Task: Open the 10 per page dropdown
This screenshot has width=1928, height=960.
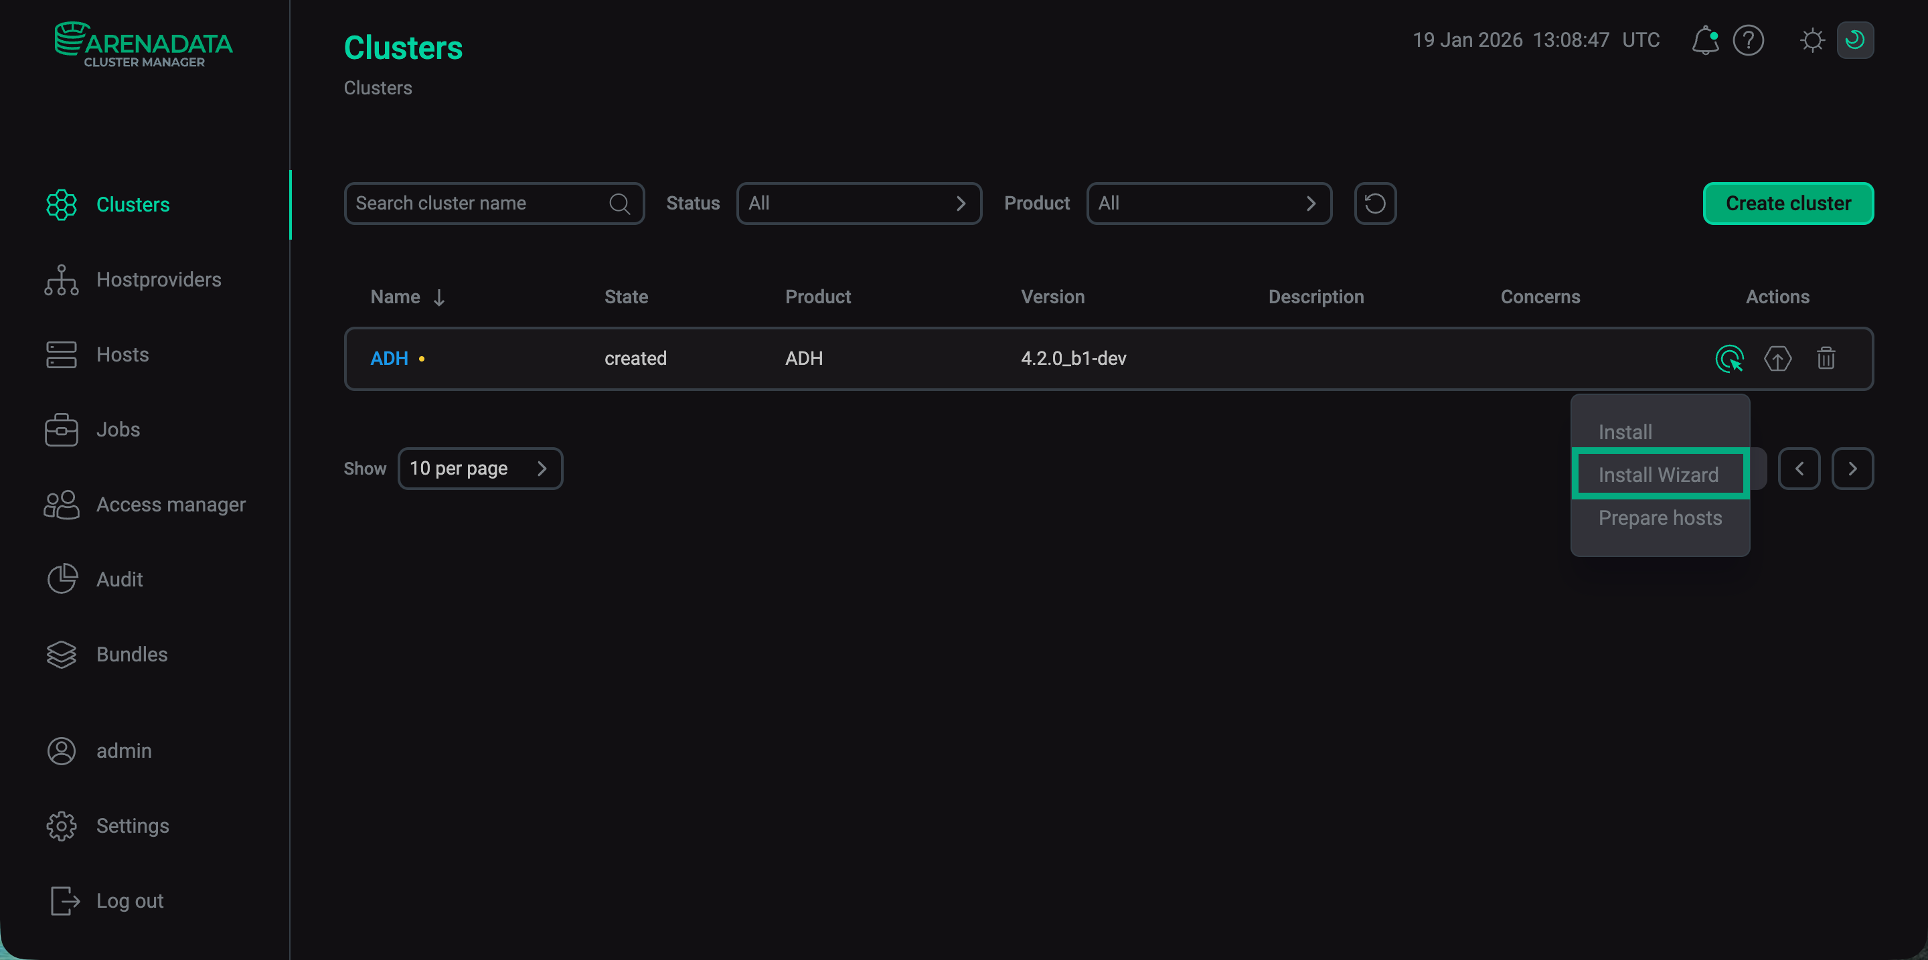Action: 480,469
